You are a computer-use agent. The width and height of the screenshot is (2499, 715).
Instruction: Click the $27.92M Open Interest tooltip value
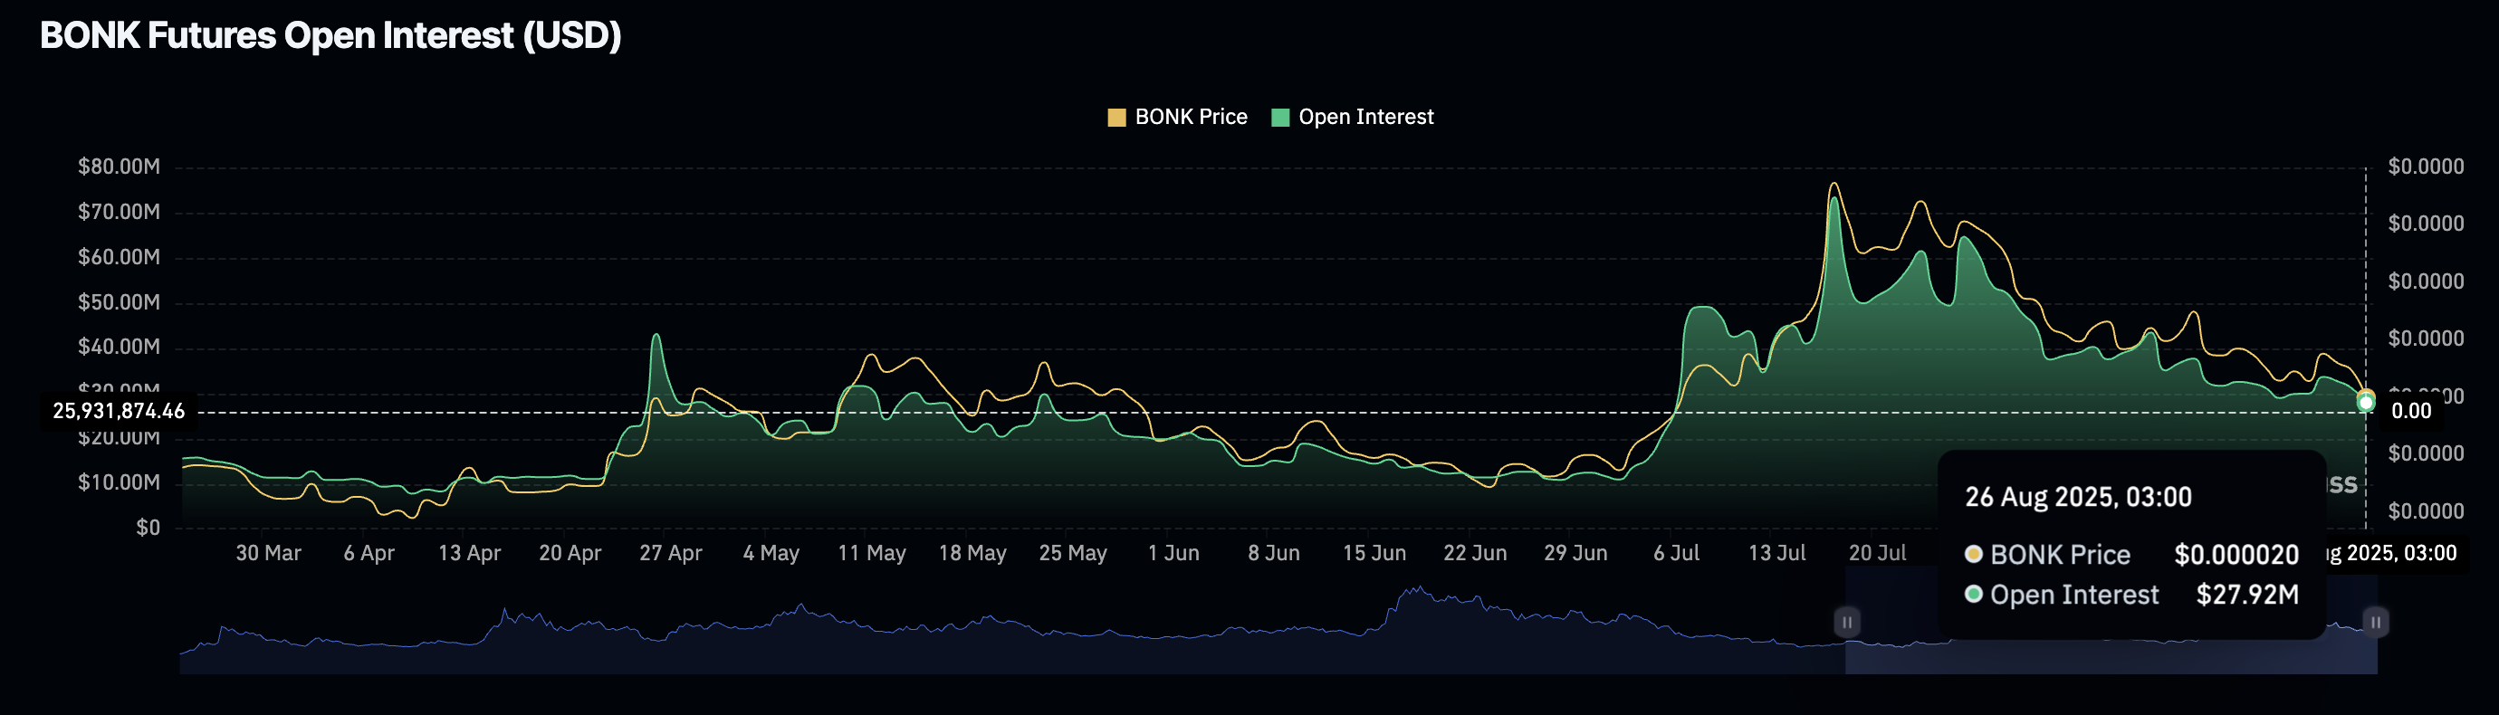tap(2246, 594)
